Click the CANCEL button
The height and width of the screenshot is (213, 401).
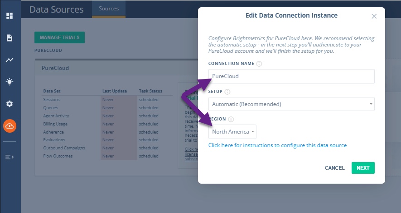click(x=334, y=168)
